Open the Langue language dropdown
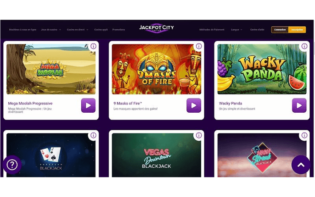The image size is (315, 197). click(236, 30)
